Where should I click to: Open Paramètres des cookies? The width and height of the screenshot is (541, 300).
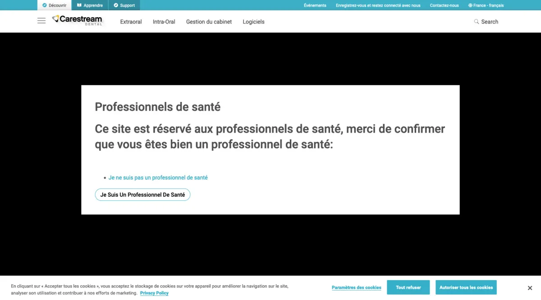[356, 287]
